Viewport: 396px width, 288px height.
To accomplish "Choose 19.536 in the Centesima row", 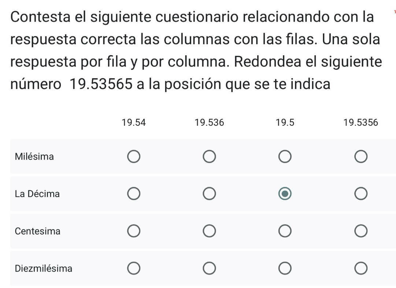I will [x=209, y=232].
